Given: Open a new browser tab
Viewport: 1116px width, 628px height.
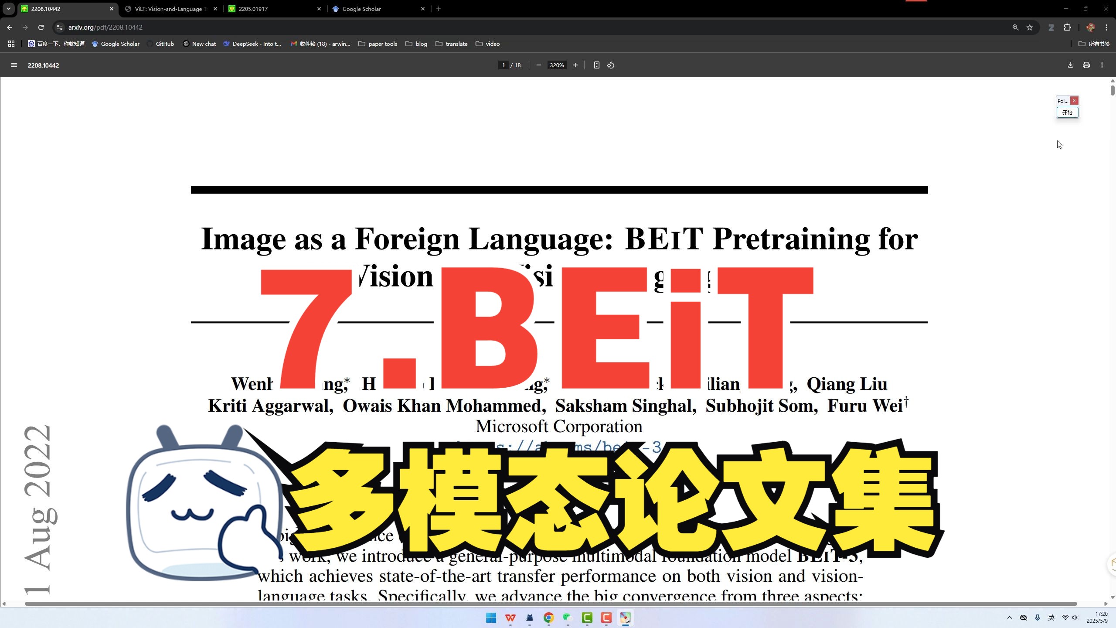Looking at the screenshot, I should pyautogui.click(x=439, y=9).
